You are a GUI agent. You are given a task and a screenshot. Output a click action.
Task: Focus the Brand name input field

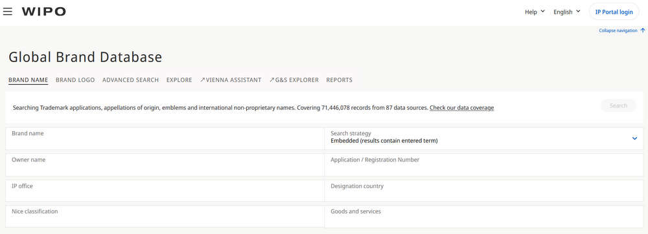tap(165, 138)
